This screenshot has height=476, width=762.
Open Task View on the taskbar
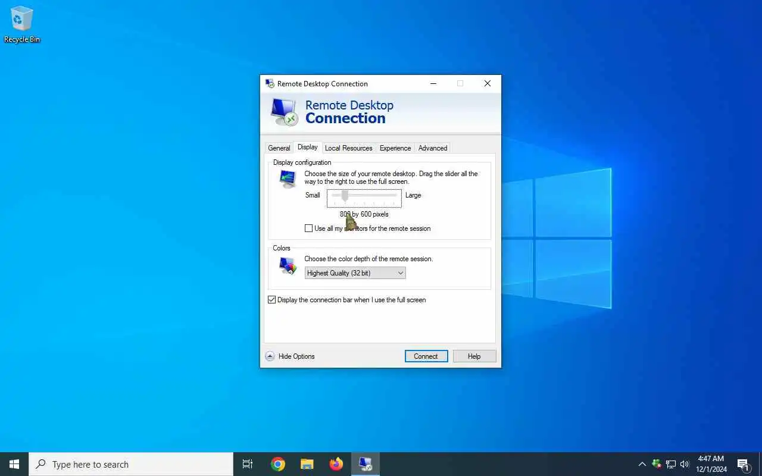[248, 464]
